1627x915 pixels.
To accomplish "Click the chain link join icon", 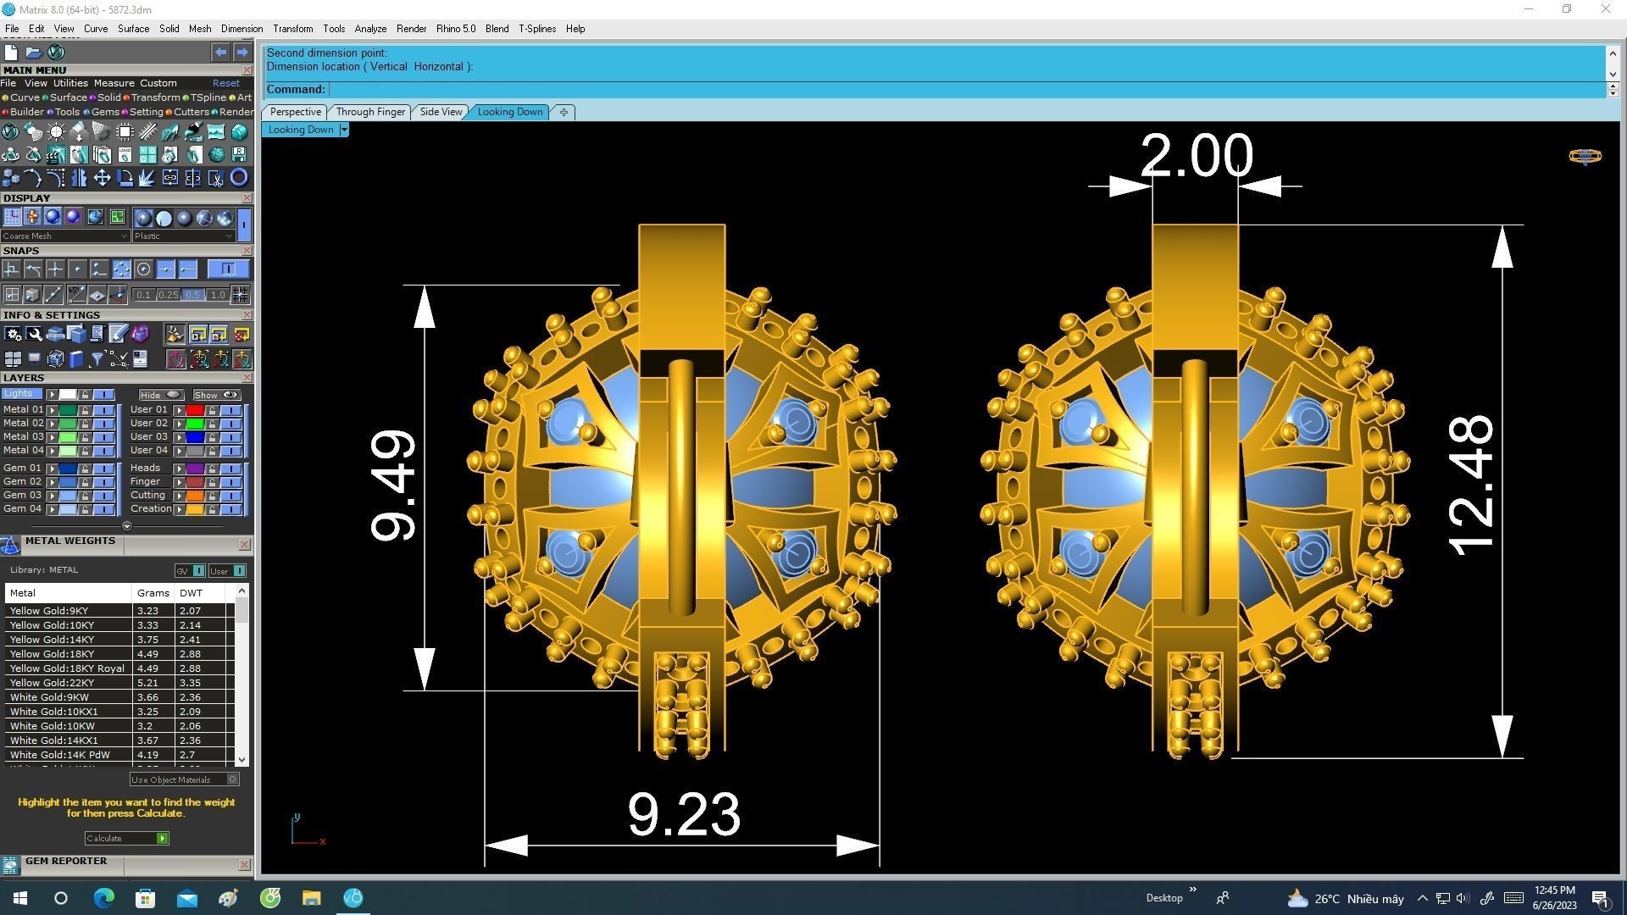I will [x=170, y=177].
